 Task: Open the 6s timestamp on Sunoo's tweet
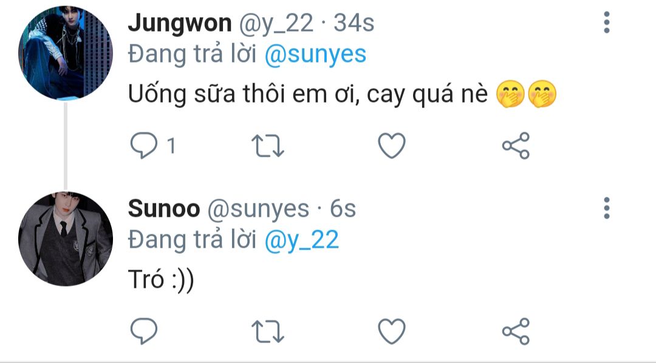coord(343,209)
